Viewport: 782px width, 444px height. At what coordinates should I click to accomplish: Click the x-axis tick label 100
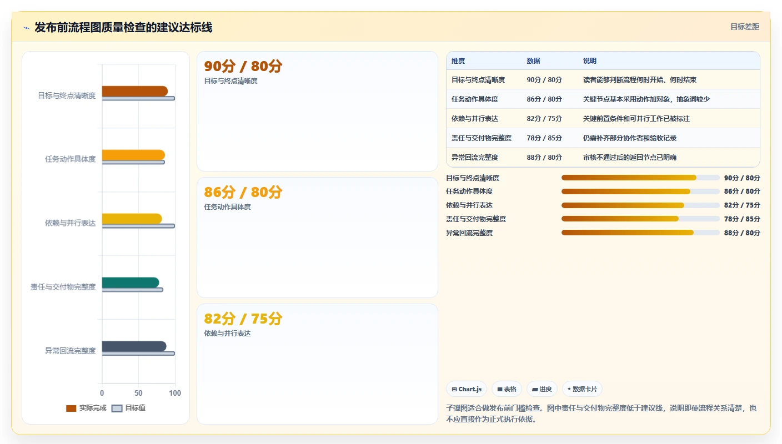(x=175, y=393)
